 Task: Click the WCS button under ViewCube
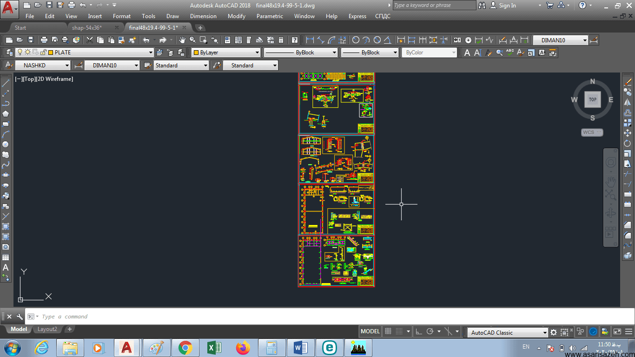click(592, 132)
